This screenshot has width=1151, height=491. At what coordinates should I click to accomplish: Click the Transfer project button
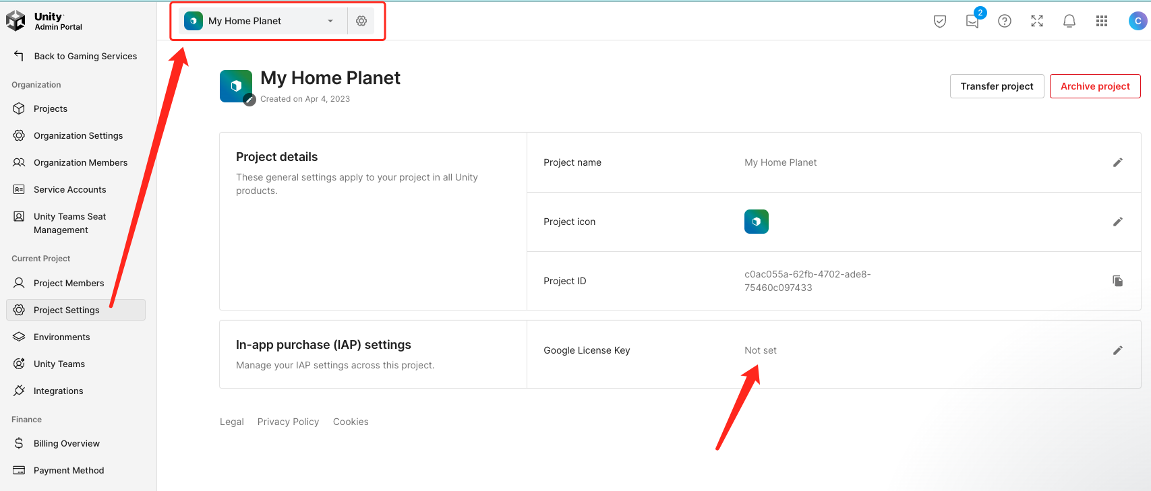tap(997, 86)
